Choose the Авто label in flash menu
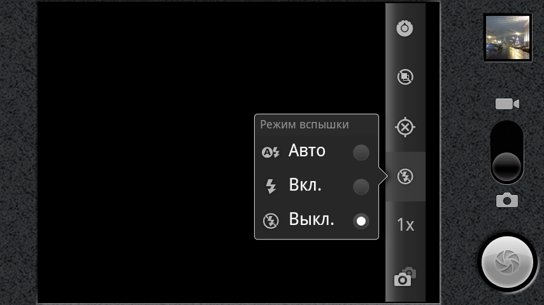544x305 pixels. [x=307, y=151]
